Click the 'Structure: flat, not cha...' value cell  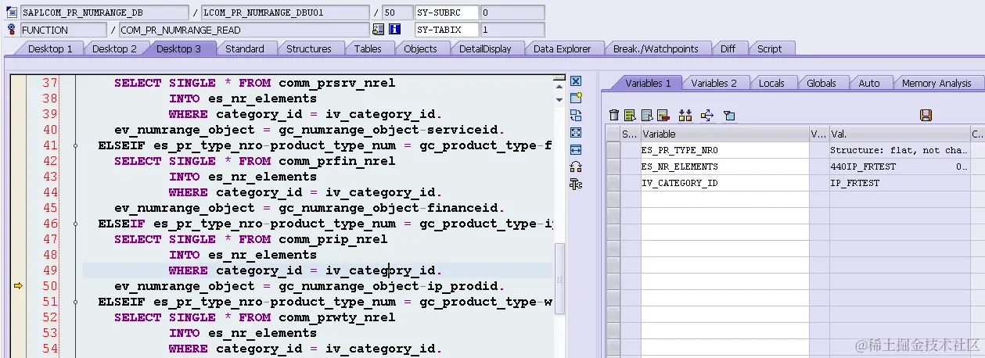coord(899,150)
